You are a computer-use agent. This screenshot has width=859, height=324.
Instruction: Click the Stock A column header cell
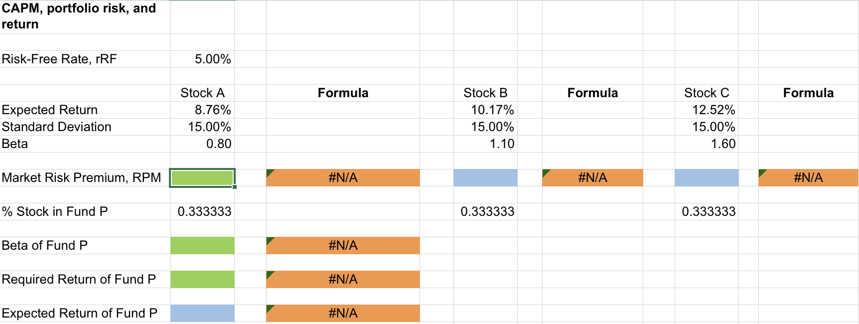pos(202,93)
